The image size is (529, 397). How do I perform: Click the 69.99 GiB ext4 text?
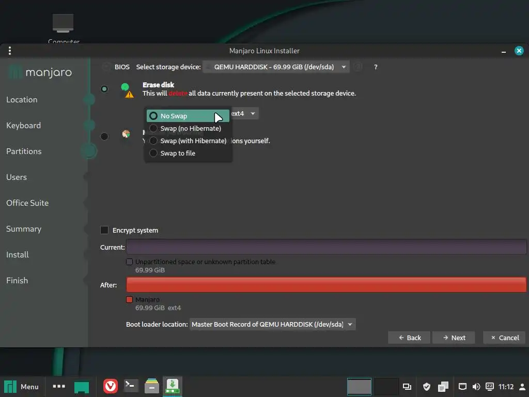click(158, 308)
